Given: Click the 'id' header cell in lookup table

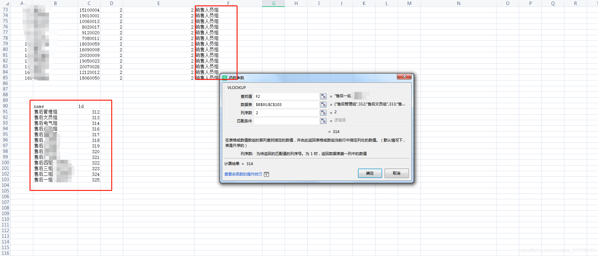Looking at the screenshot, I should pyautogui.click(x=89, y=106).
